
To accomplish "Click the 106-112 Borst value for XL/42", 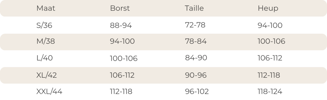I will pyautogui.click(x=122, y=75).
